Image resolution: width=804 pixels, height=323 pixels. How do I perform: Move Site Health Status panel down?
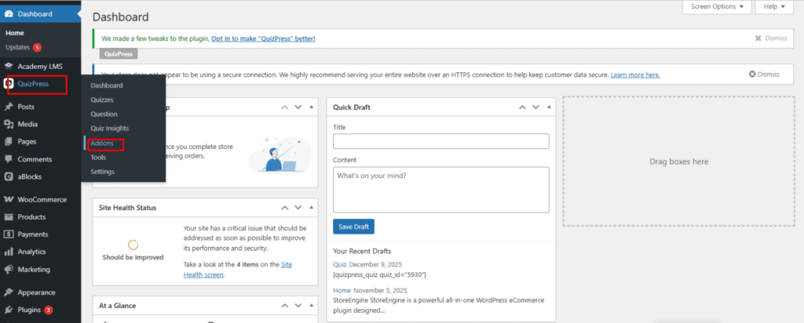pos(298,208)
